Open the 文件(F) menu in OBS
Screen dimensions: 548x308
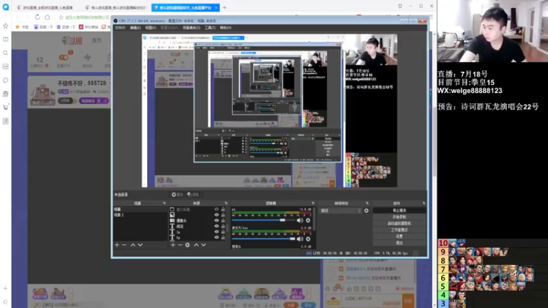click(120, 27)
